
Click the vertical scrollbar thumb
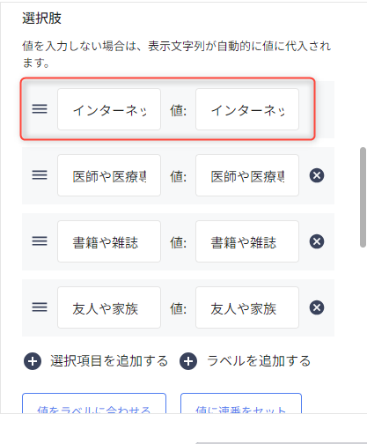(x=363, y=197)
